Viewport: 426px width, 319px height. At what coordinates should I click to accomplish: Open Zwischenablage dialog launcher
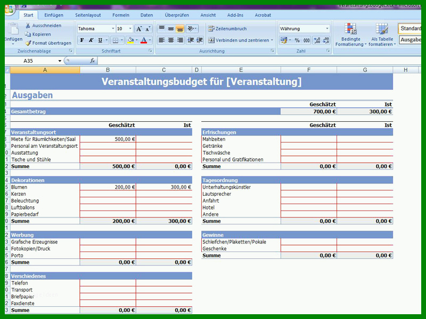click(71, 51)
